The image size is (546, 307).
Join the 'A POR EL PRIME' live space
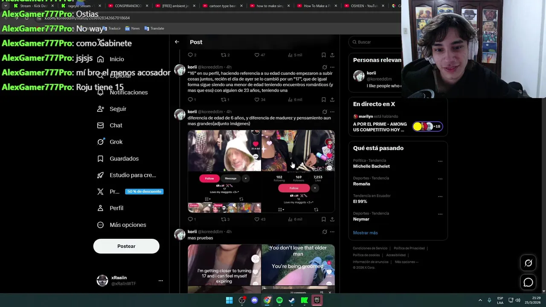click(x=397, y=123)
